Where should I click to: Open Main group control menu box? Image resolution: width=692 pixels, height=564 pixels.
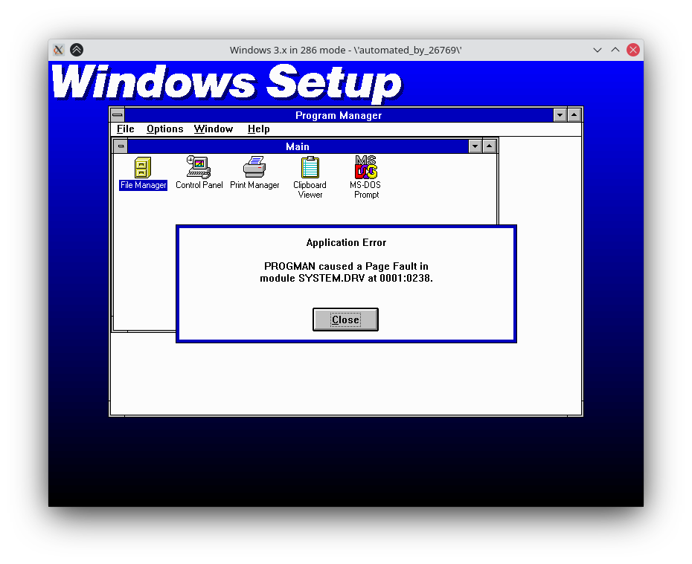coord(121,146)
